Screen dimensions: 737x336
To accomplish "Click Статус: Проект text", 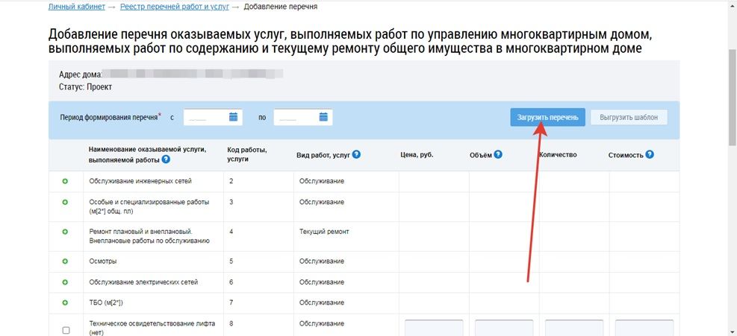I will coord(86,87).
